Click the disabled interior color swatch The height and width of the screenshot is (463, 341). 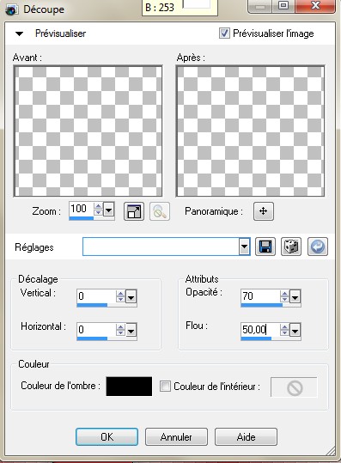[x=294, y=387]
